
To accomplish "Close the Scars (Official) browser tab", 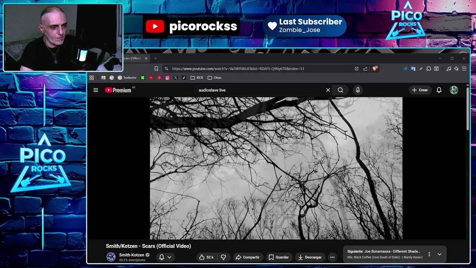I will [146, 58].
